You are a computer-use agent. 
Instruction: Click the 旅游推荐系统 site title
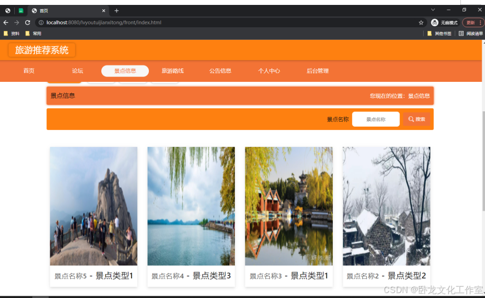[x=42, y=50]
